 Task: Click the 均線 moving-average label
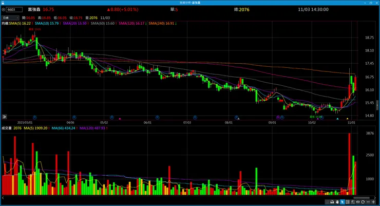click(x=5, y=24)
